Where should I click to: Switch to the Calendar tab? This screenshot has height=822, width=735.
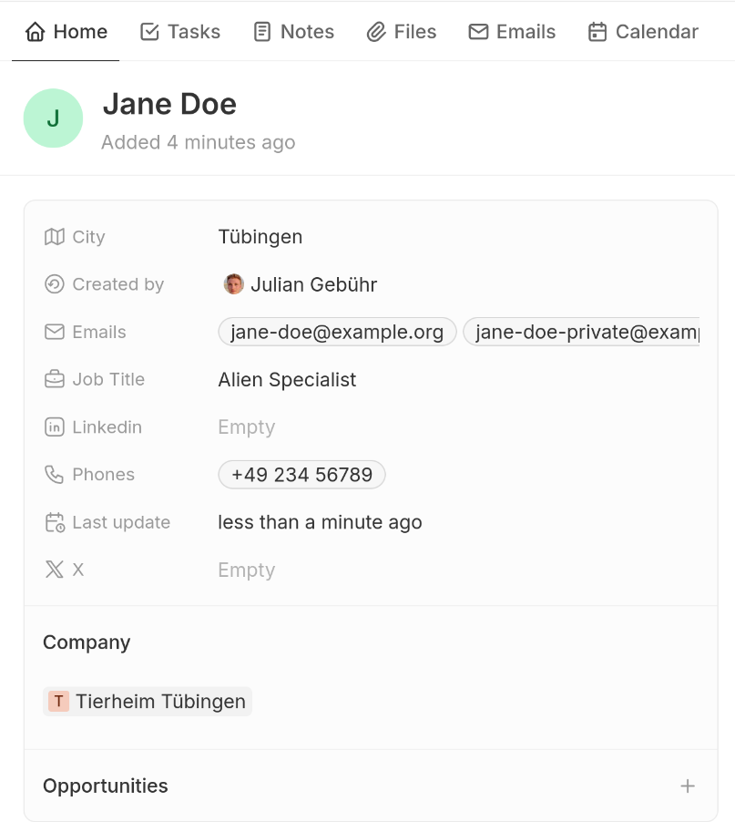643,32
